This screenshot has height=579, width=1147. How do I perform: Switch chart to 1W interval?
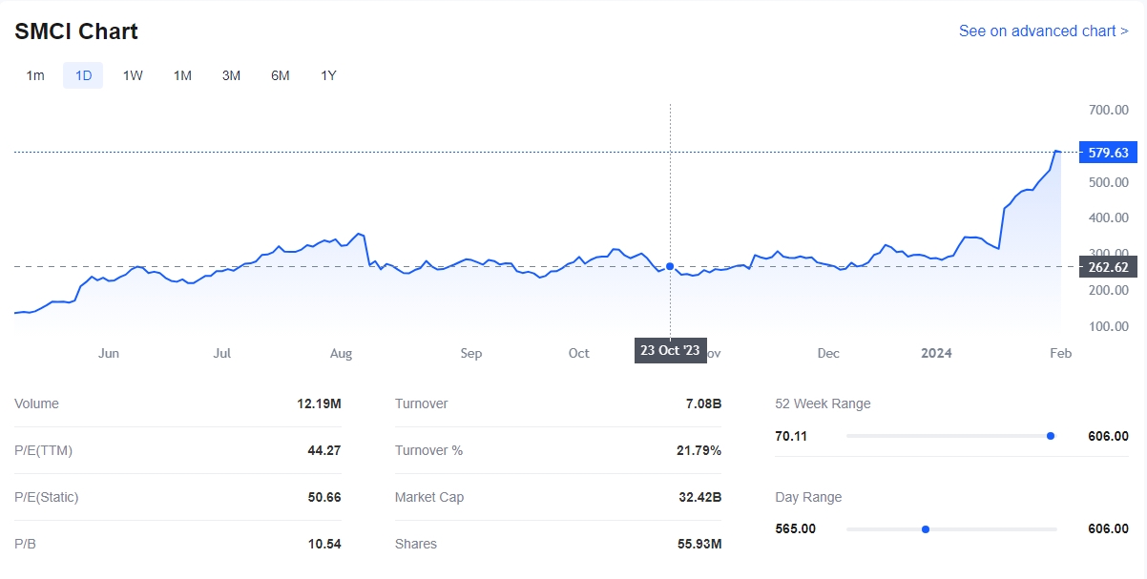tap(133, 75)
